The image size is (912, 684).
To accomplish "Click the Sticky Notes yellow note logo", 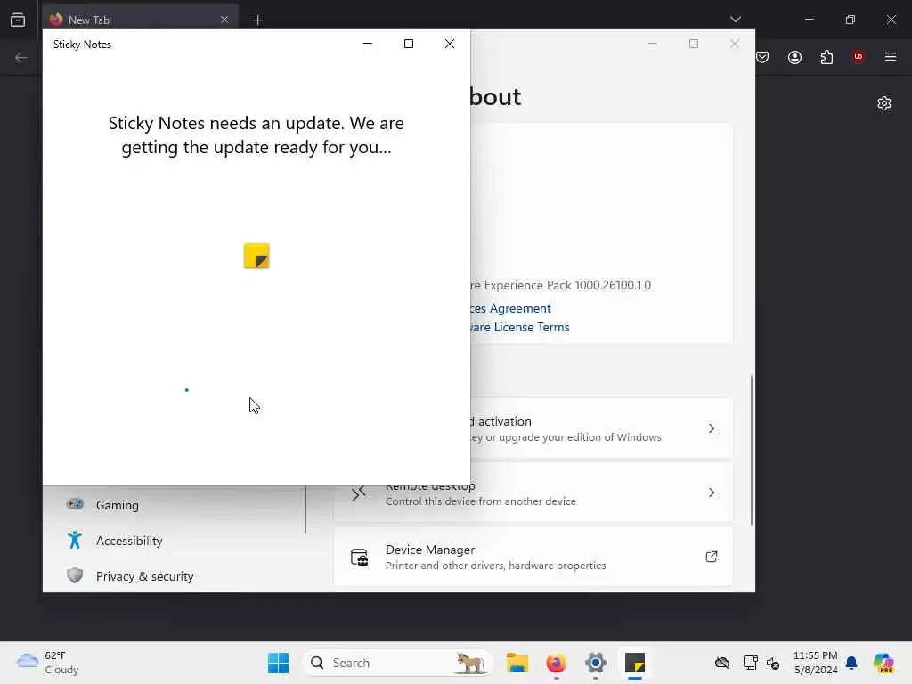I will pos(256,256).
